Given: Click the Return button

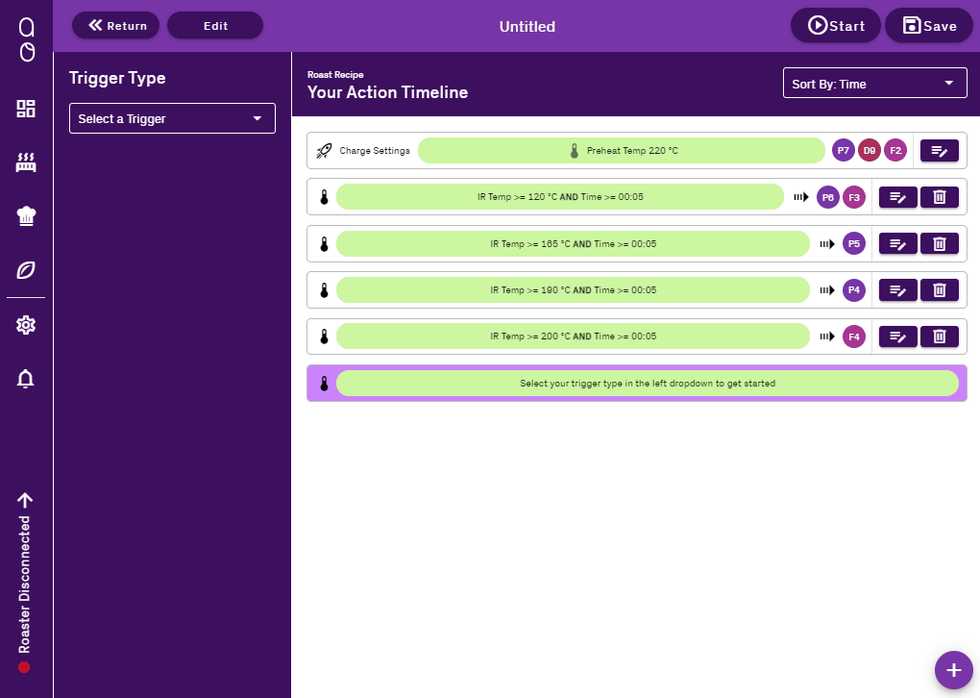Looking at the screenshot, I should 116,26.
